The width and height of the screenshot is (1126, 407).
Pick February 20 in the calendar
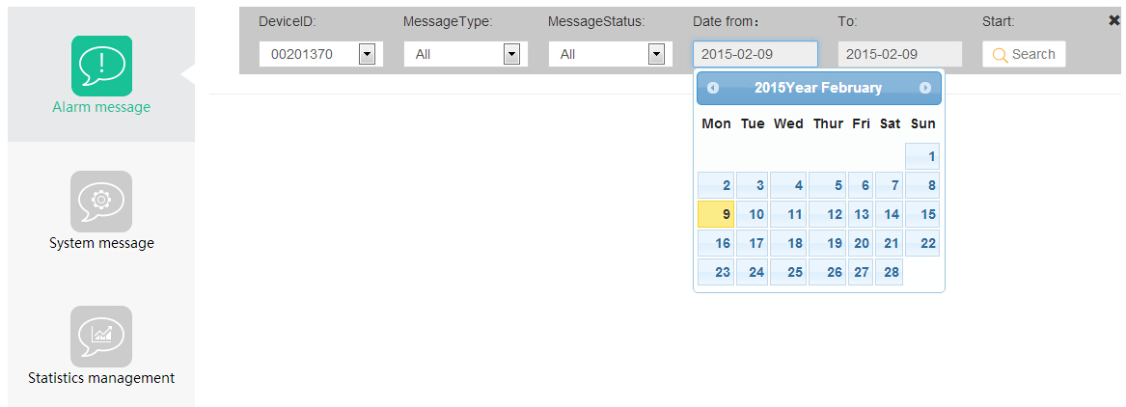[861, 243]
